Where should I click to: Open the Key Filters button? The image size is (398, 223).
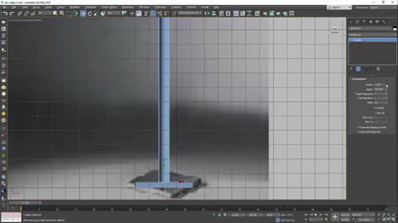365,220
